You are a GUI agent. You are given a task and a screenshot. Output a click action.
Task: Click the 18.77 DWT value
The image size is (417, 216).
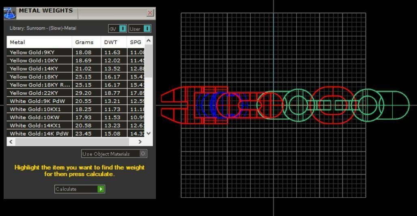tap(112, 93)
